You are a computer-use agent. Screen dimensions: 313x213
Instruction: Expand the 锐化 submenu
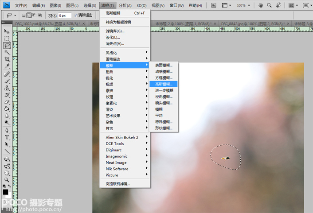pyautogui.click(x=125, y=78)
